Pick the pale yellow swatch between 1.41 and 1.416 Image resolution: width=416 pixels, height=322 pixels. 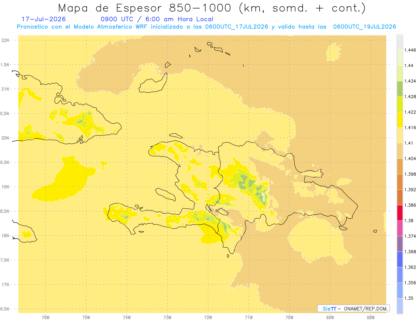400,135
